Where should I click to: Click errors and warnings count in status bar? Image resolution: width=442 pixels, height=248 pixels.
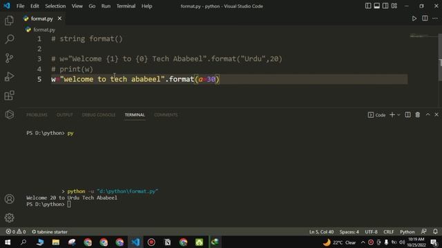[x=16, y=231]
